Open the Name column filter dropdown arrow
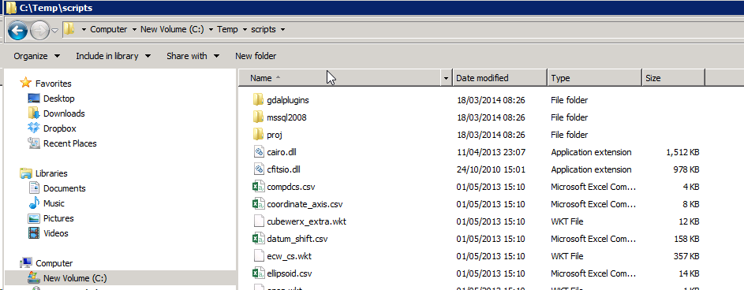744x290 pixels. click(x=446, y=78)
